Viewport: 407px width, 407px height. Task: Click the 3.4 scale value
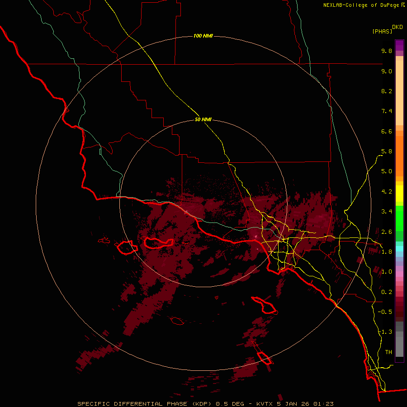click(x=387, y=212)
